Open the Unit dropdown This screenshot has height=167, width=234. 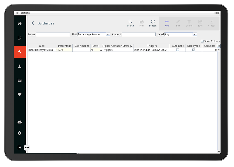108,34
